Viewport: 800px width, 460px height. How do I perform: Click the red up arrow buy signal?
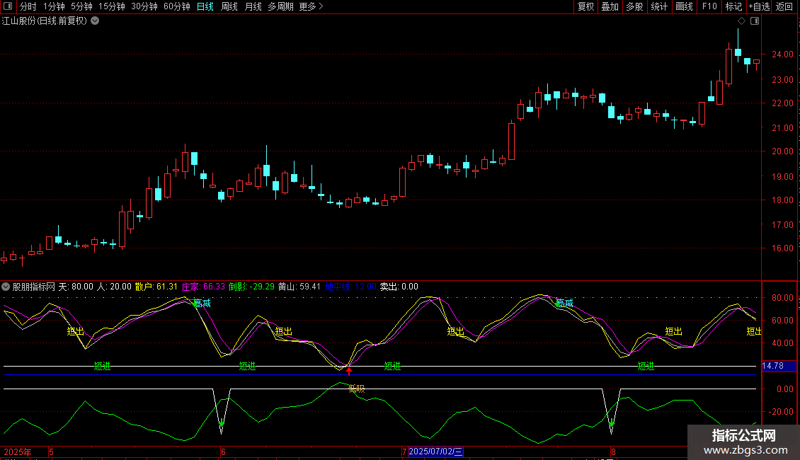[348, 371]
